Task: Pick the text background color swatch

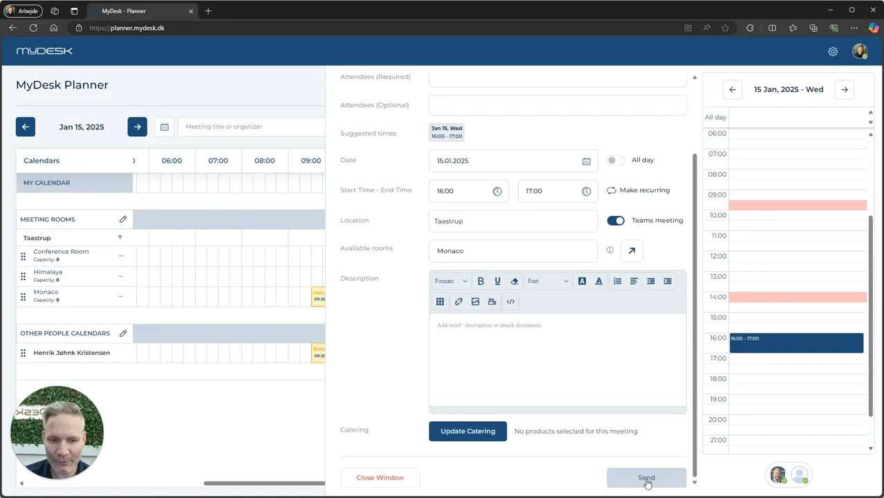Action: click(x=582, y=282)
